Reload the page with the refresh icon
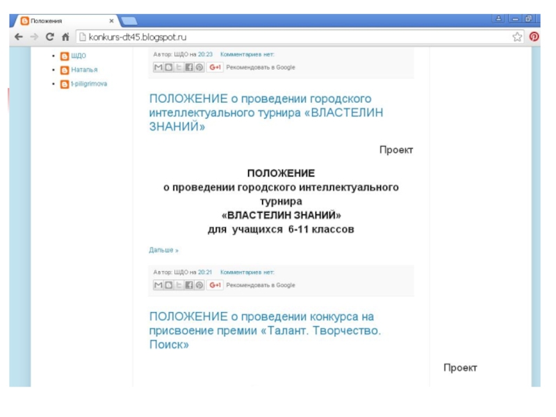This screenshot has height=417, width=556. pyautogui.click(x=49, y=37)
